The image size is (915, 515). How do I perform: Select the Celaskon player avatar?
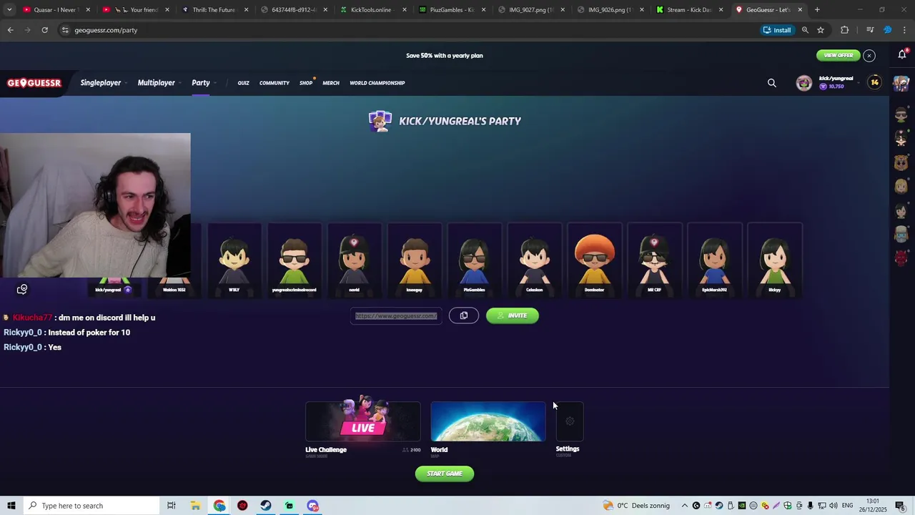[535, 260]
